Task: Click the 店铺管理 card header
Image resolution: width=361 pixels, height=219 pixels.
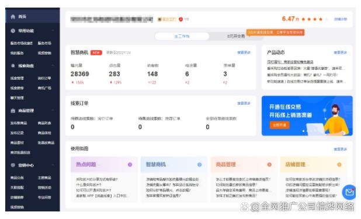Action: pyautogui.click(x=313, y=164)
